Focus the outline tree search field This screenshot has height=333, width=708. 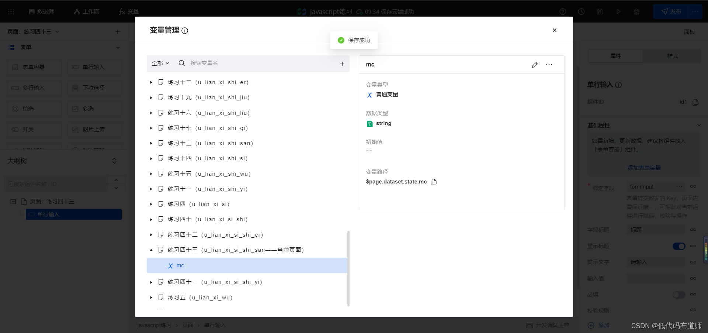pos(55,184)
